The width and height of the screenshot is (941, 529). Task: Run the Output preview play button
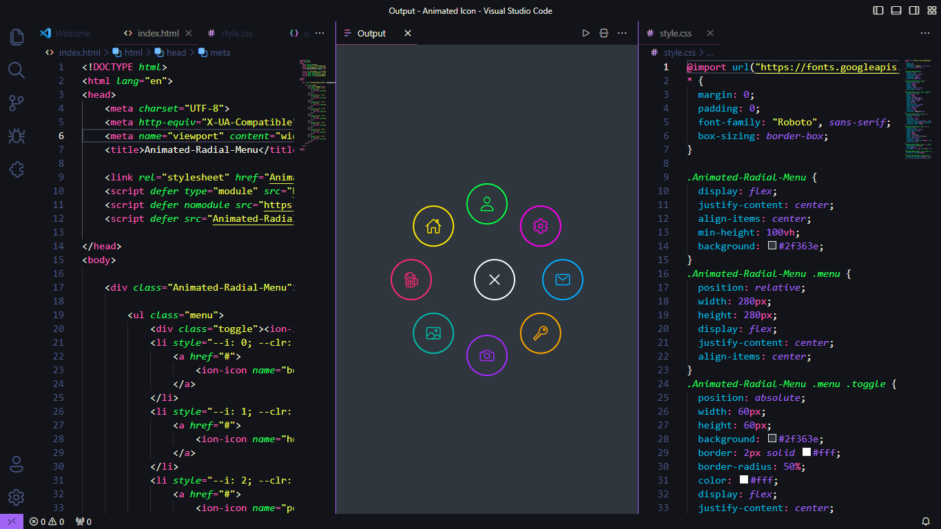tap(586, 33)
